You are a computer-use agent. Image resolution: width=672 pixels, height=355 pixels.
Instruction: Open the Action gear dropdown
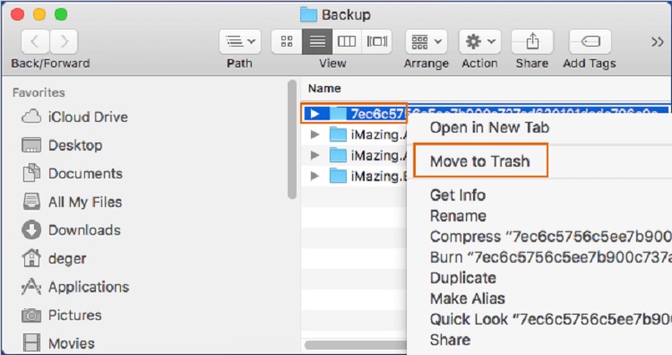480,41
